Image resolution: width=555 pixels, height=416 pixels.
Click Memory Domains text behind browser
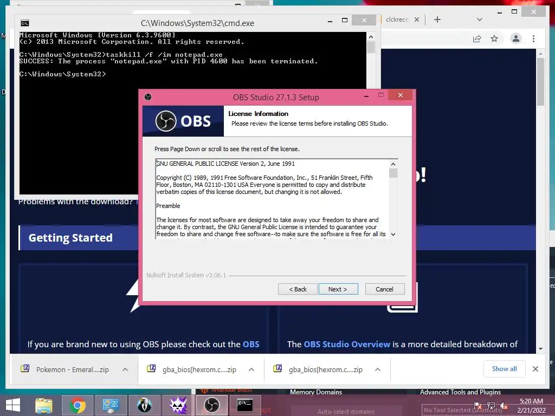pos(316,392)
